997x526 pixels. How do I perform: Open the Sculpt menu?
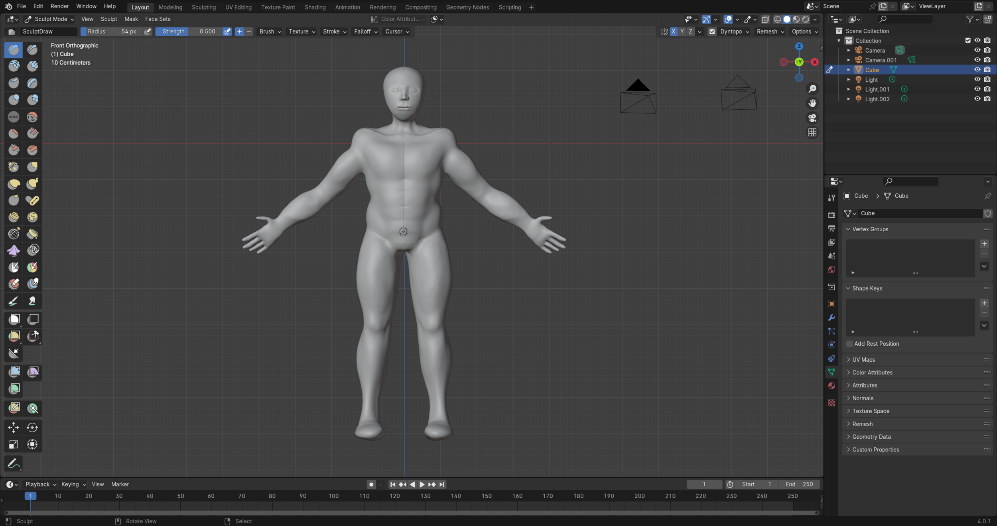pos(108,19)
